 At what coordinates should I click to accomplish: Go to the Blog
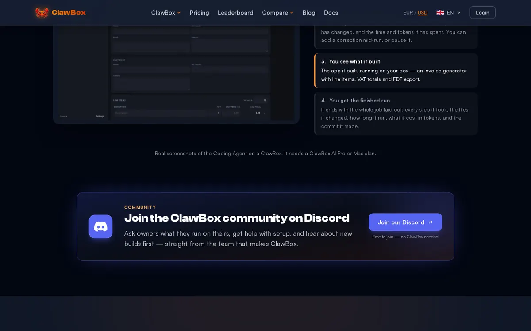tap(309, 12)
